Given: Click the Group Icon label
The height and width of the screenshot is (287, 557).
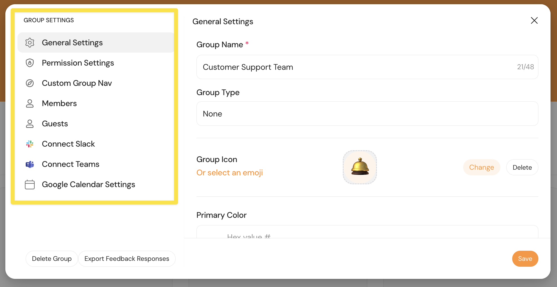Looking at the screenshot, I should tap(217, 159).
